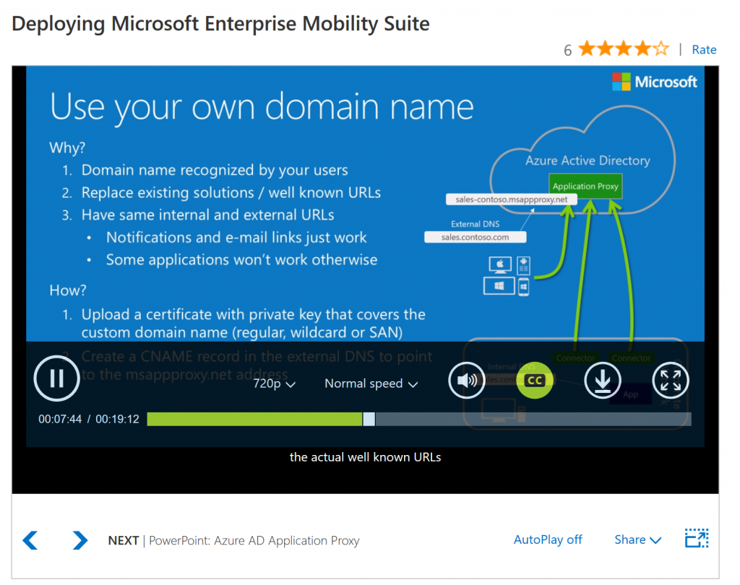Toggle AutoPlay off setting
Screen dimensions: 740x585
pyautogui.click(x=548, y=539)
